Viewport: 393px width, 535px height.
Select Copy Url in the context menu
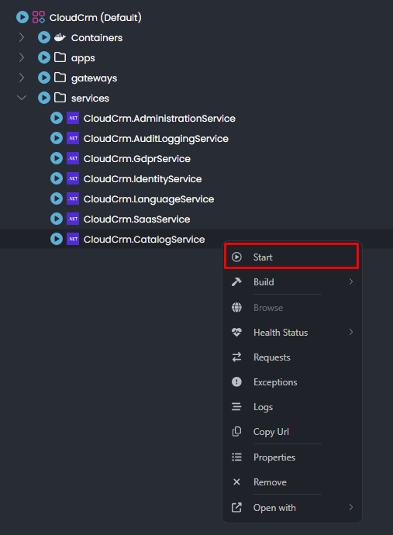(292, 432)
